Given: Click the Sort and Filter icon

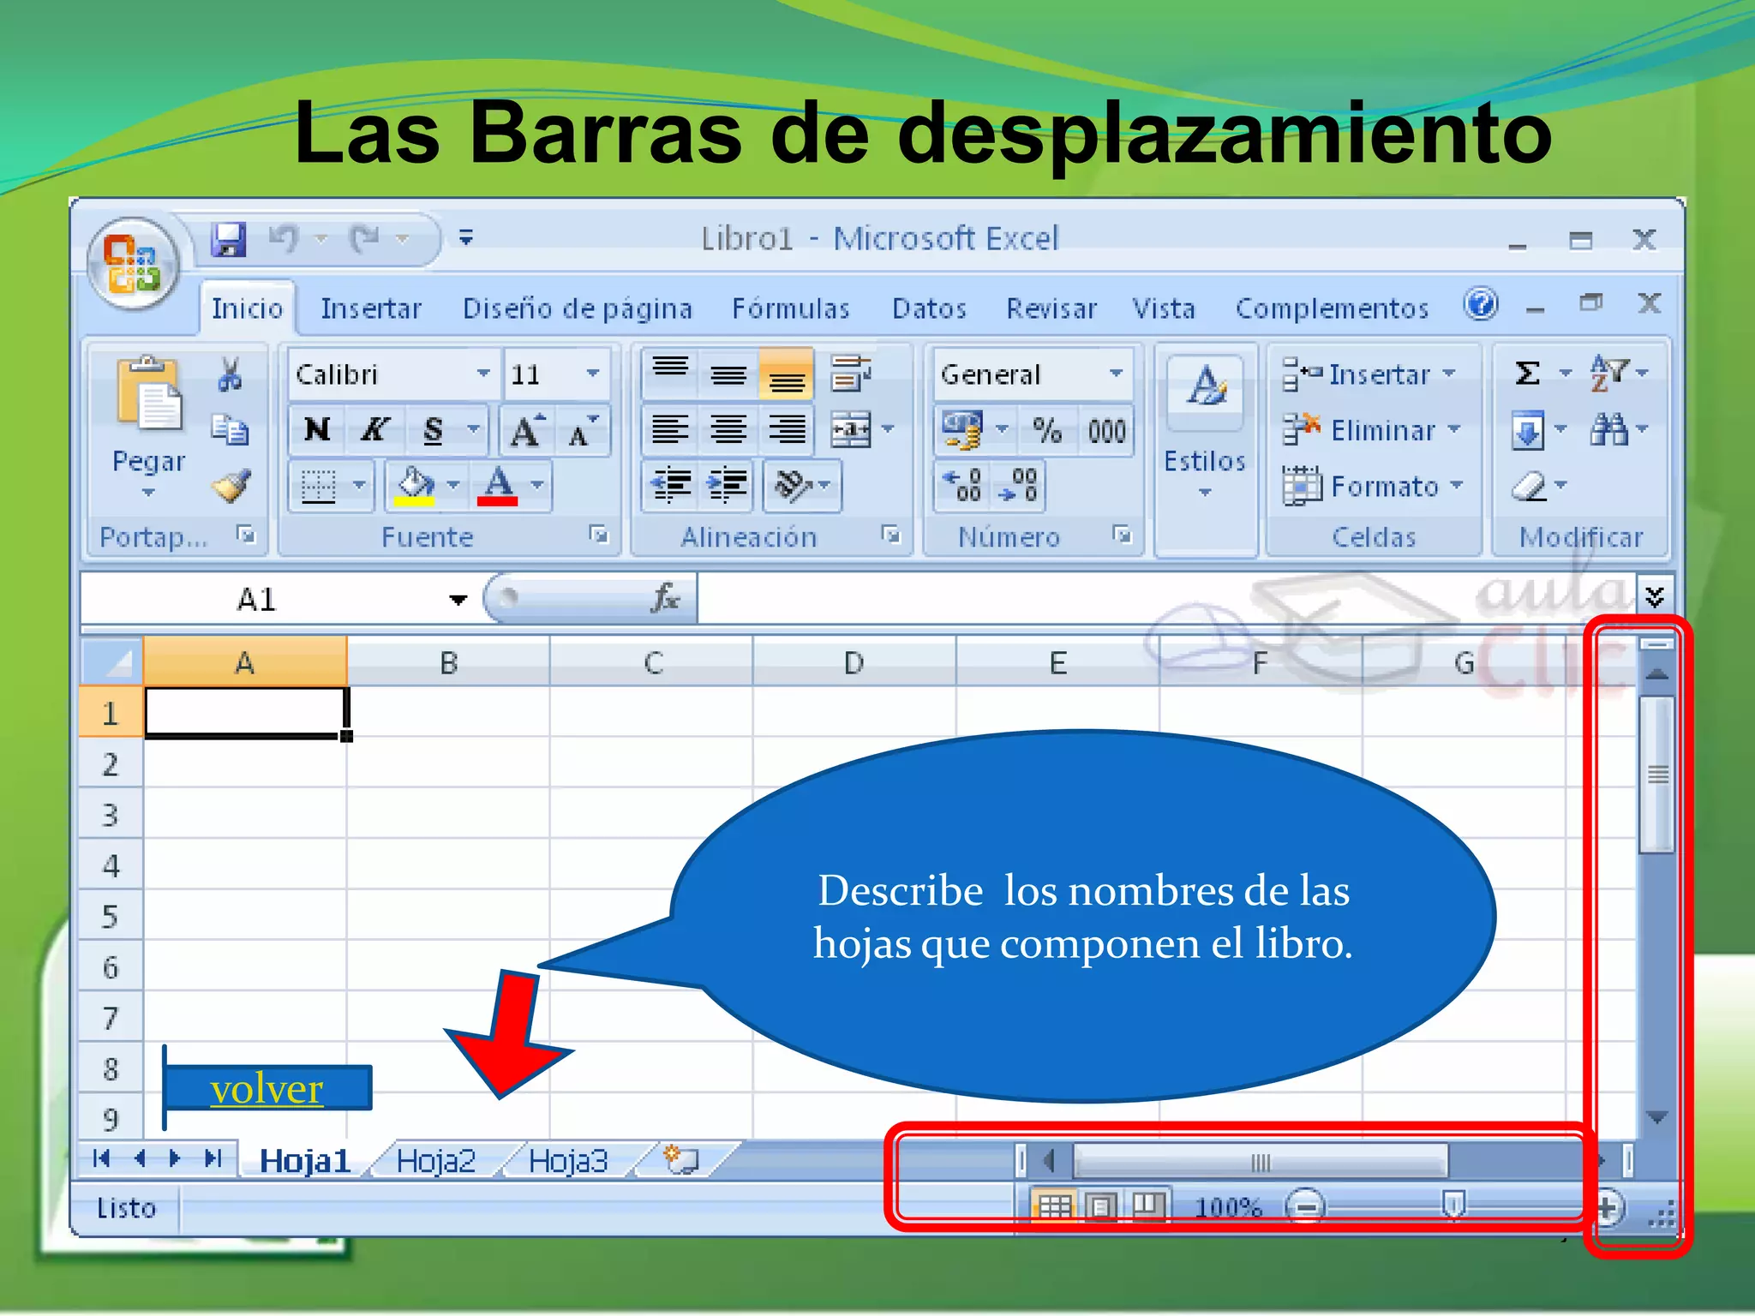Looking at the screenshot, I should coord(1608,373).
